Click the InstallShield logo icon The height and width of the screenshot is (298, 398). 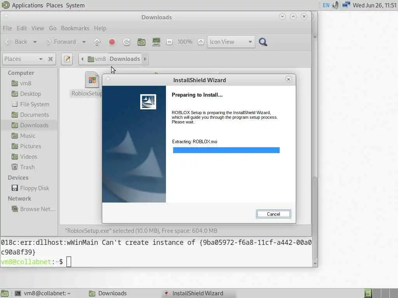click(x=148, y=102)
